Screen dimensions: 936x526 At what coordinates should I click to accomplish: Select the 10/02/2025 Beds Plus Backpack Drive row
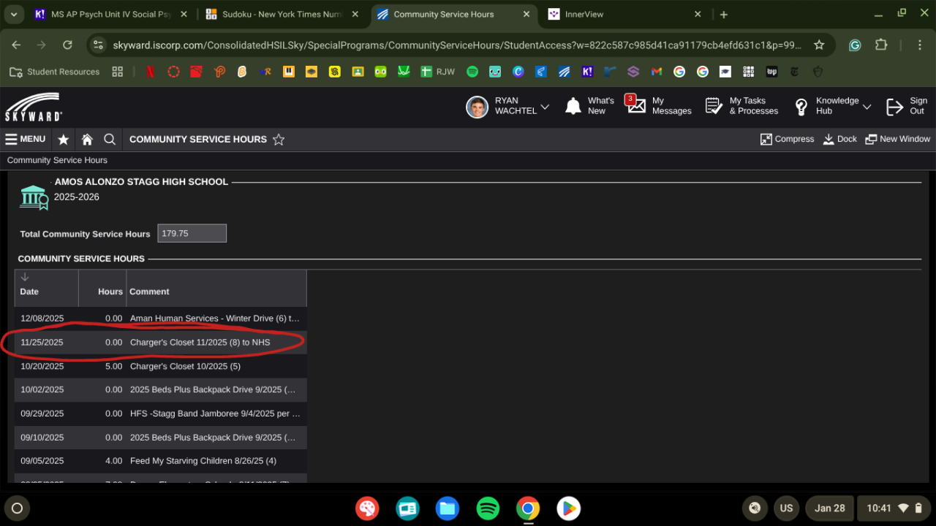(160, 389)
